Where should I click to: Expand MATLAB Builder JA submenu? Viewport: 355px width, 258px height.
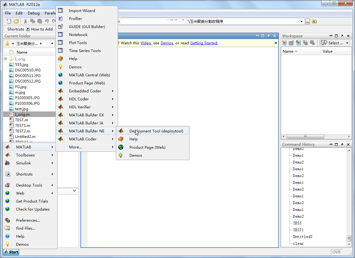point(87,123)
